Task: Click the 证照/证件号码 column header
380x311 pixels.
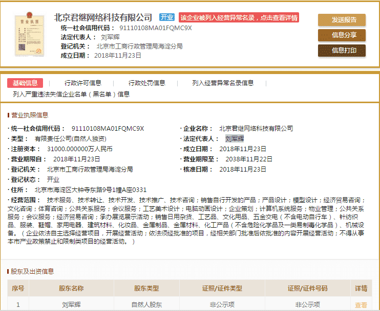Action: [x=308, y=289]
